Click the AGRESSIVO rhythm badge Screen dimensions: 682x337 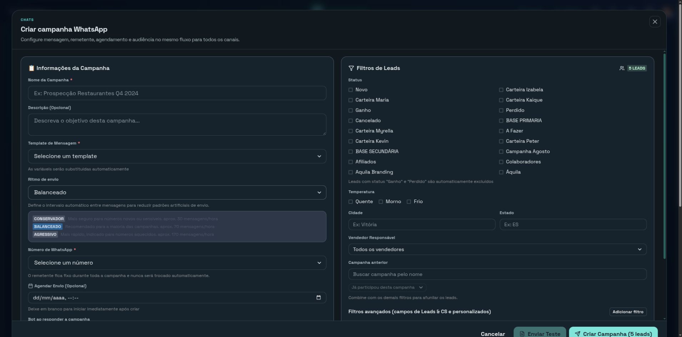[x=45, y=235]
